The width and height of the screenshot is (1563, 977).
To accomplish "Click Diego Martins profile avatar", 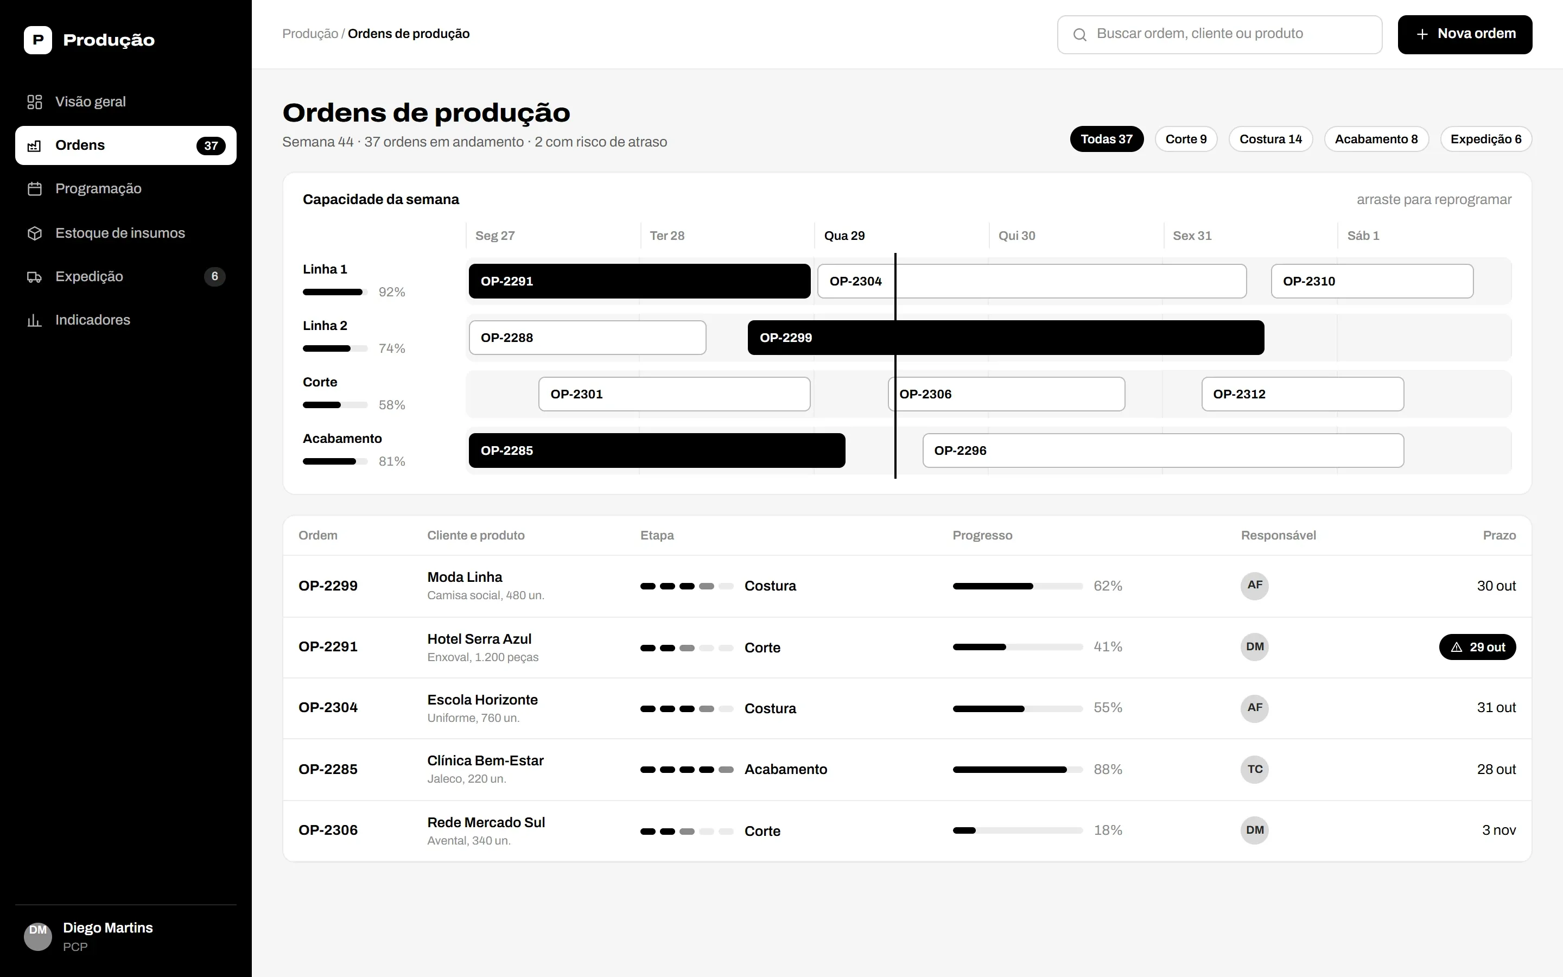I will coord(38,937).
